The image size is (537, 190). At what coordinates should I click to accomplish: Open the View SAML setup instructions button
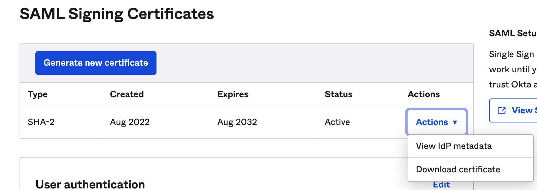(513, 110)
